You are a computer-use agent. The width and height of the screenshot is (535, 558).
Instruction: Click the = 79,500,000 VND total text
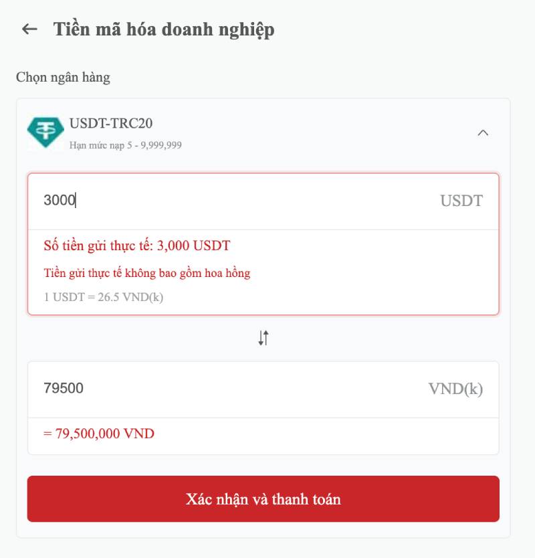point(99,434)
